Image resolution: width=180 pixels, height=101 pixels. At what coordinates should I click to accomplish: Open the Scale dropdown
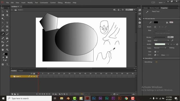click(160, 48)
